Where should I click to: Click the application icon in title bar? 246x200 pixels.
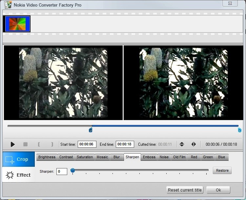tap(8, 5)
